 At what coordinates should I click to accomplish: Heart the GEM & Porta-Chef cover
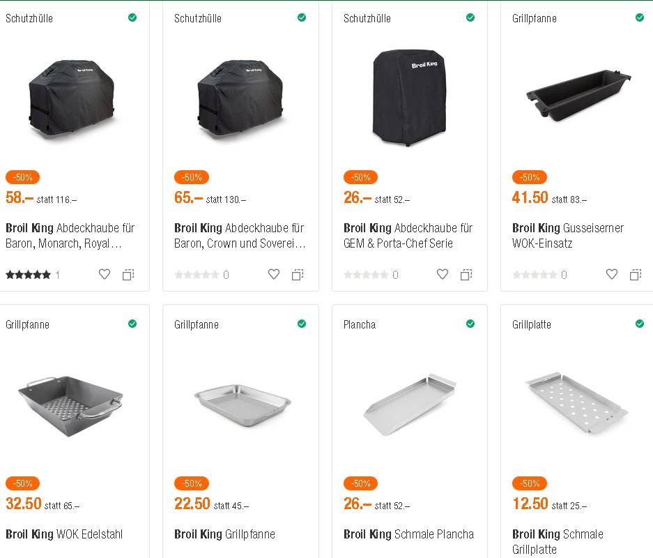(443, 275)
